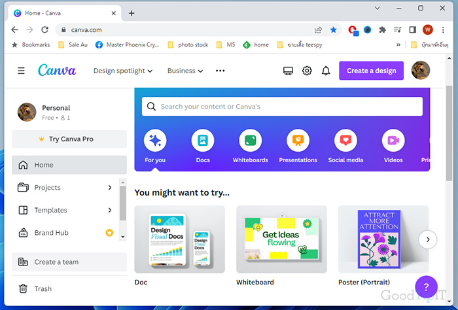Viewport: 458px width, 310px height.
Task: Select the Videos category icon
Action: (x=393, y=141)
